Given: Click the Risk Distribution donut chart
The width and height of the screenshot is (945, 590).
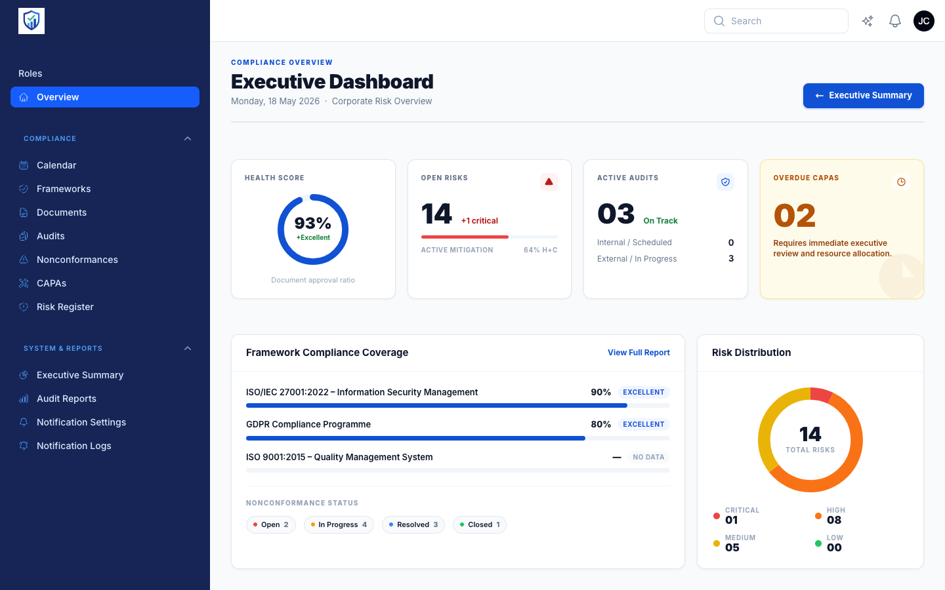Looking at the screenshot, I should (810, 440).
